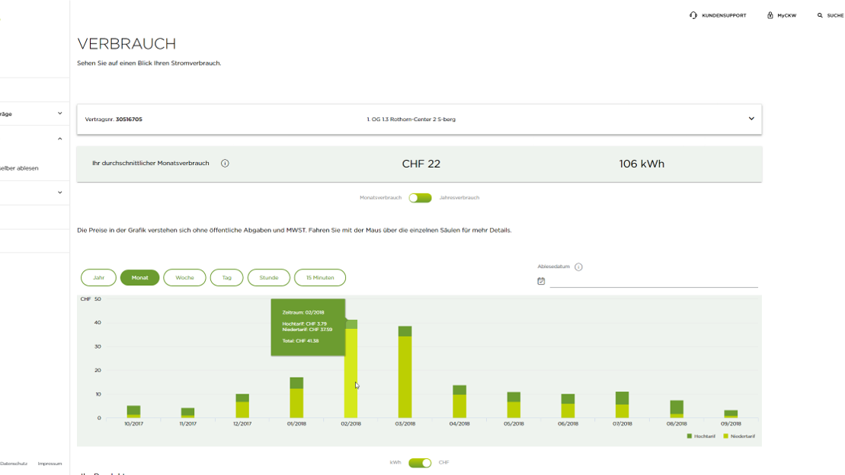Click info icon beside durchschnittlicher Monatsverbrauch

point(225,164)
